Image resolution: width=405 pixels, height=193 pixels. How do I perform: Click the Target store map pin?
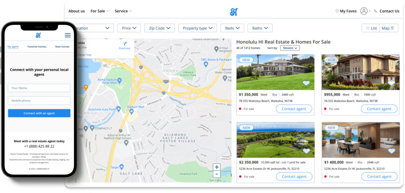[121, 167]
